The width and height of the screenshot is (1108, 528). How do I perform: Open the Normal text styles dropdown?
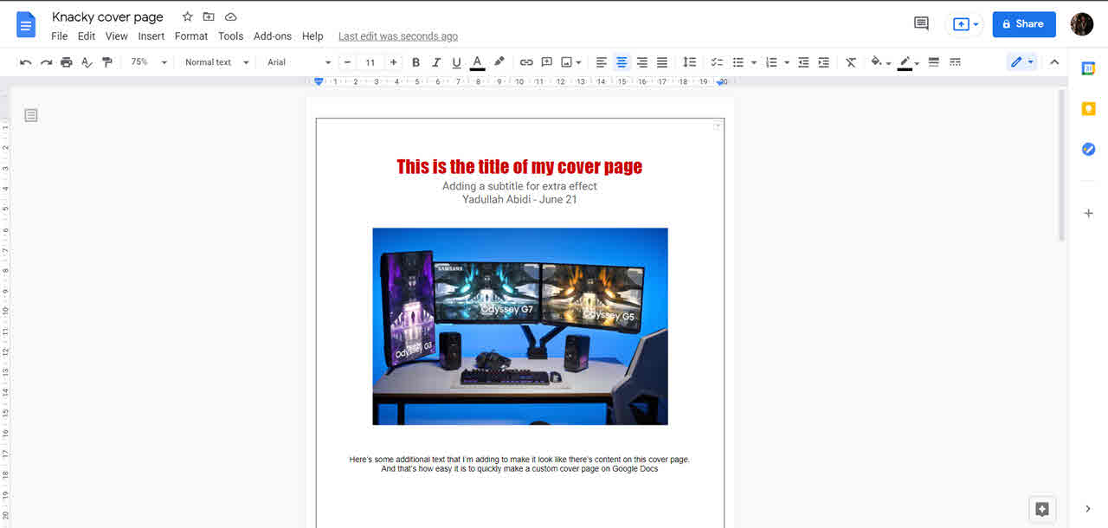click(x=216, y=62)
